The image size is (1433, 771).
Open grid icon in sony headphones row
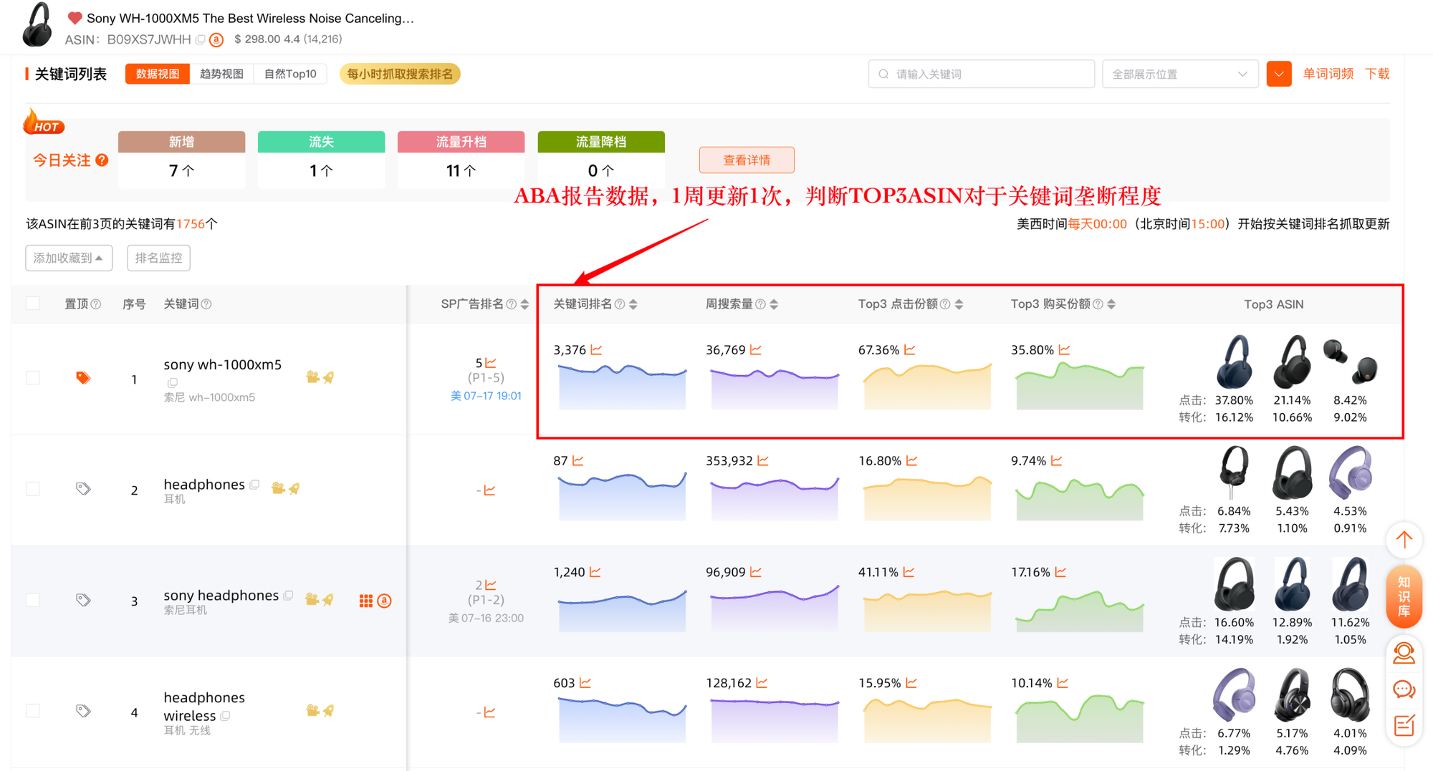tap(365, 601)
